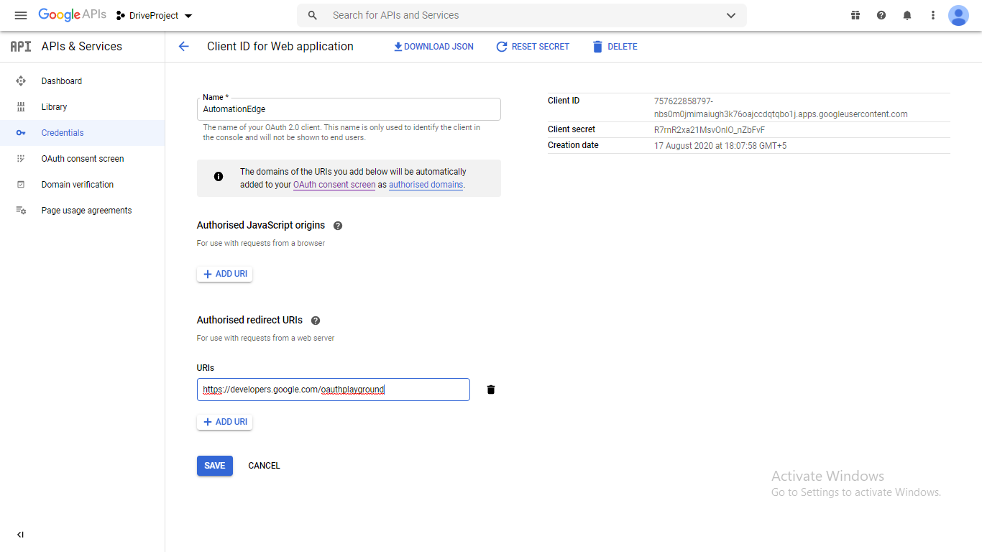Open Dashboard in sidebar

[x=82, y=81]
